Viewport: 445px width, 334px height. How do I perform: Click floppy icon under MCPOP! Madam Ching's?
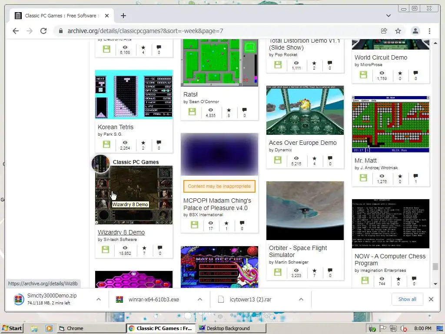pyautogui.click(x=194, y=225)
